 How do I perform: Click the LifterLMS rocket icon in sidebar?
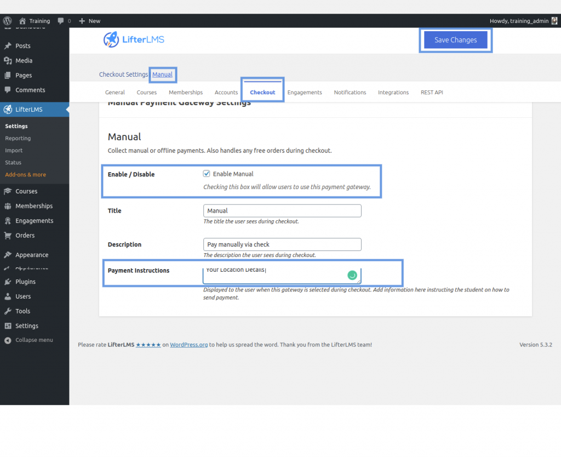pos(8,110)
